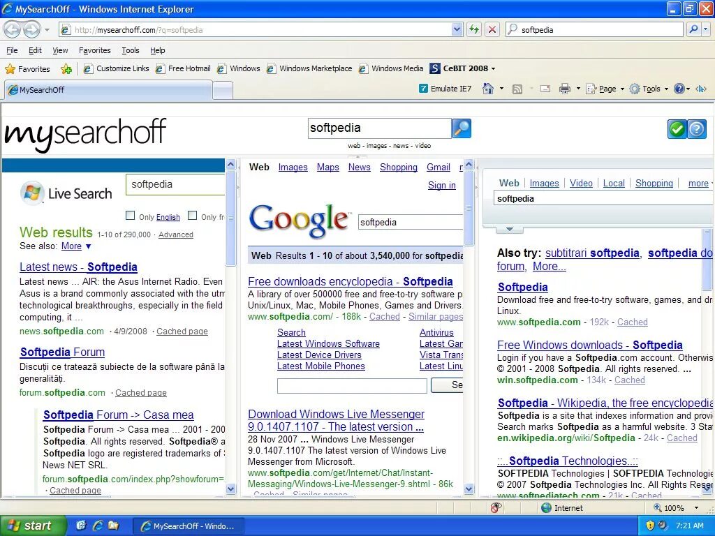This screenshot has height=536, width=715.
Task: Click the green checkmark button on mysearchoff
Action: point(677,129)
